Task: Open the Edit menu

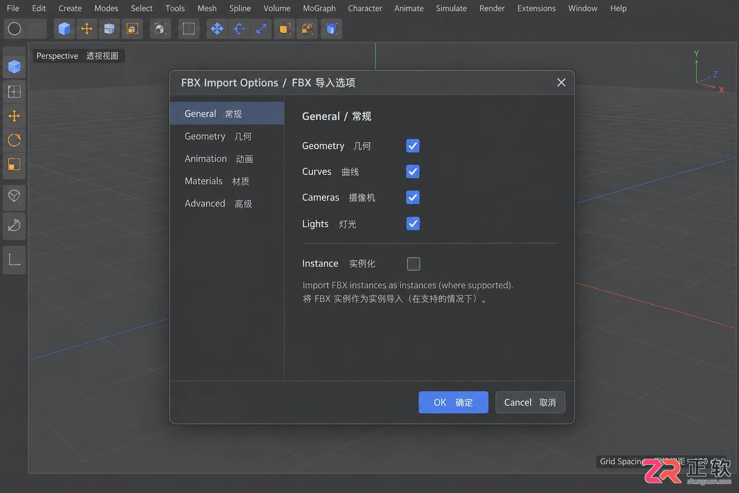Action: click(x=38, y=8)
